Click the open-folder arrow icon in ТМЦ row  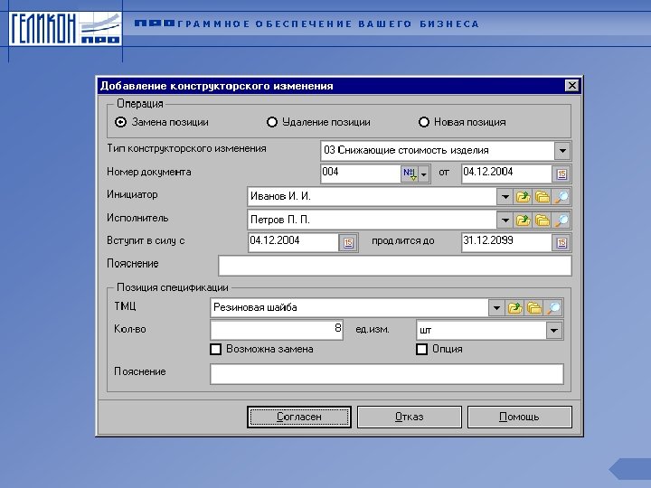(x=514, y=308)
